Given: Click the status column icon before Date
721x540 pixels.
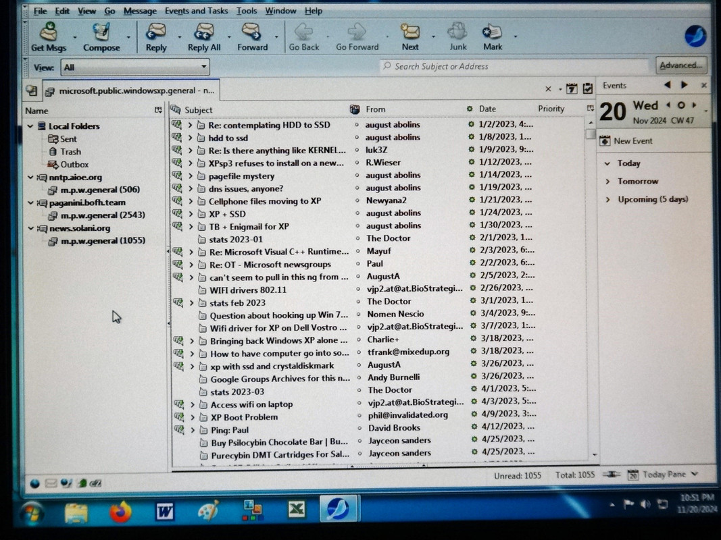Looking at the screenshot, I should [470, 109].
